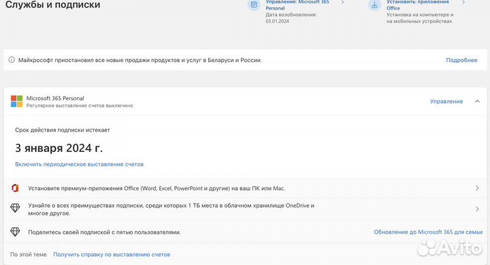Open 'Управление: Microsoft 365 Personal' link
Image resolution: width=490 pixels, height=265 pixels.
[x=297, y=5]
